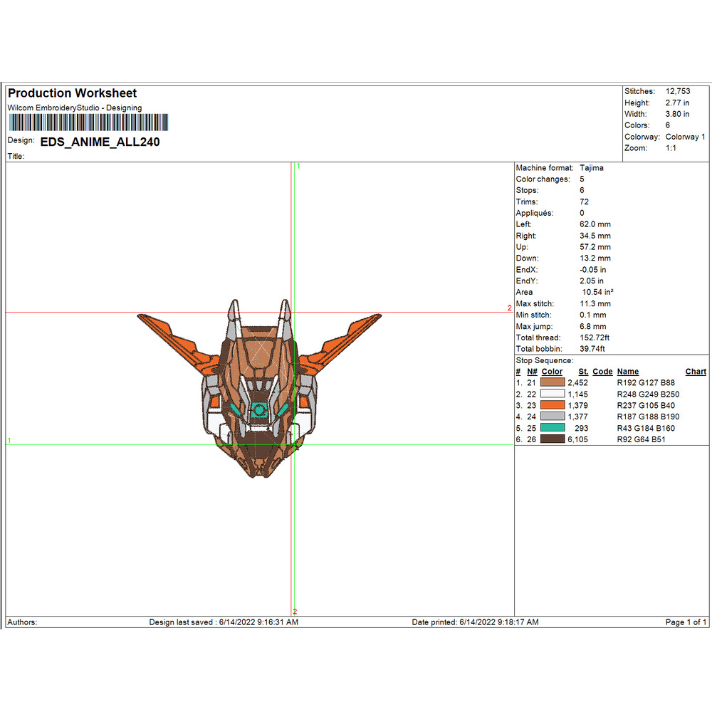Click the Page 1 of 1 indicator
The height and width of the screenshot is (712, 712).
(x=686, y=622)
